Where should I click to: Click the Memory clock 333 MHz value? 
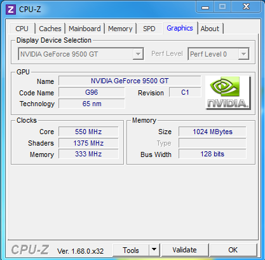(x=88, y=154)
